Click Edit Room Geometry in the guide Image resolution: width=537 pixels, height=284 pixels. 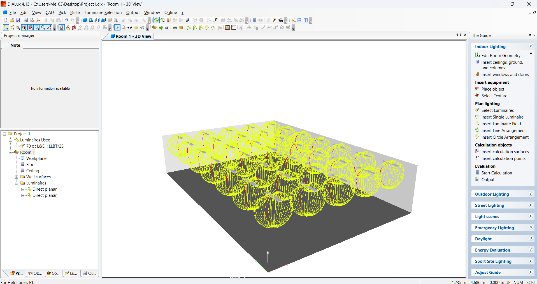(x=501, y=56)
